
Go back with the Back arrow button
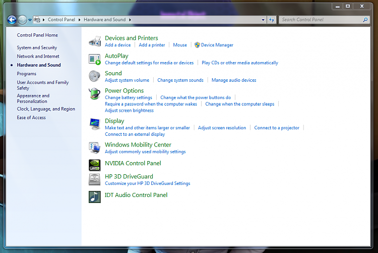12,20
